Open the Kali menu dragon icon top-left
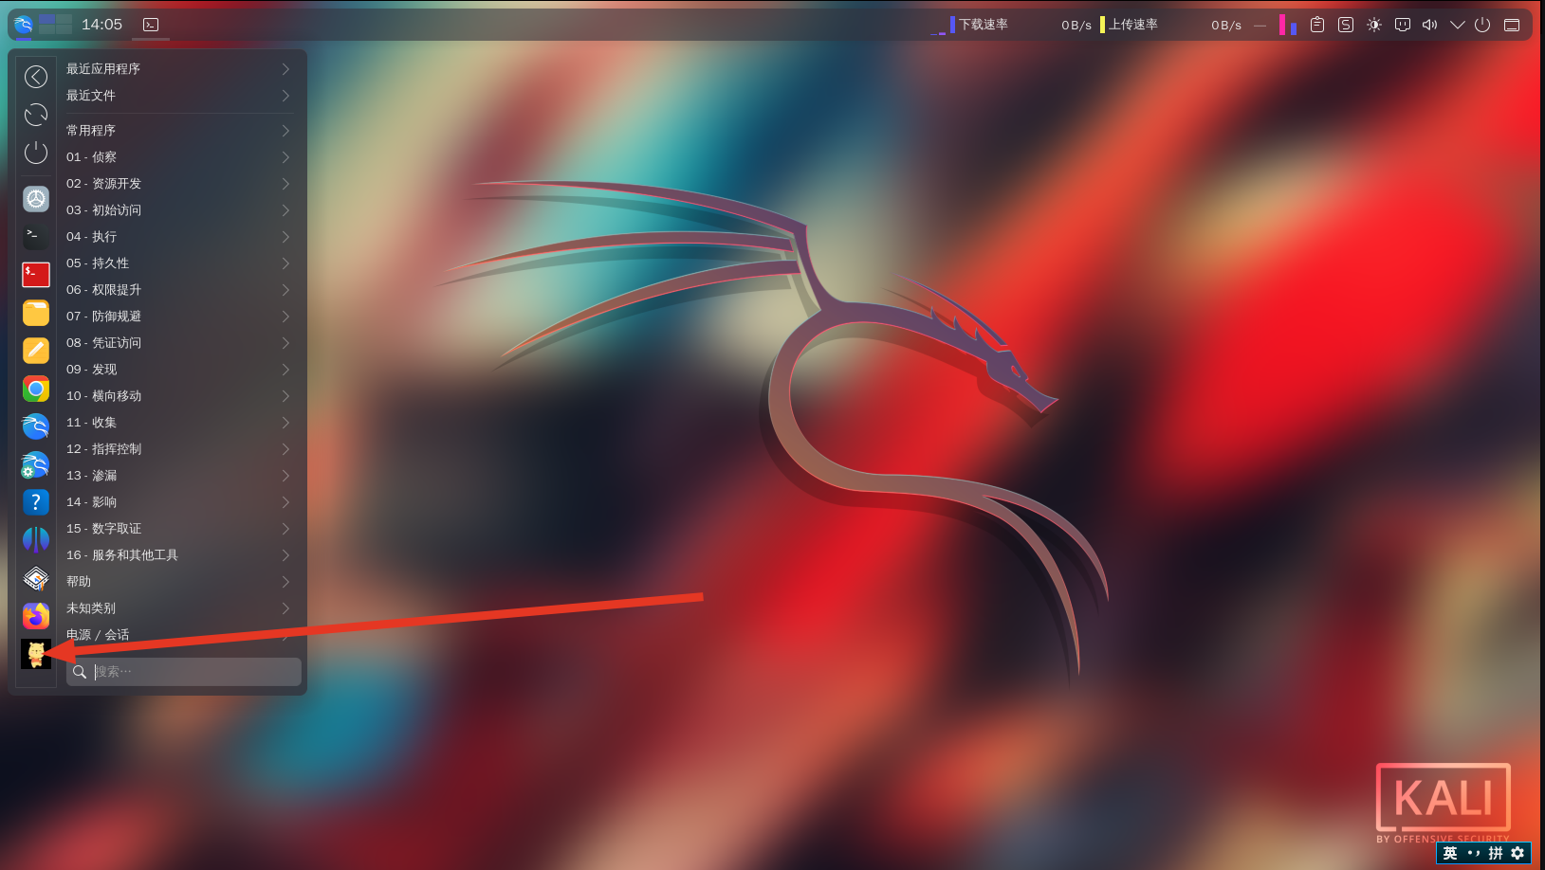Screen dimensions: 1545x870 coord(22,25)
